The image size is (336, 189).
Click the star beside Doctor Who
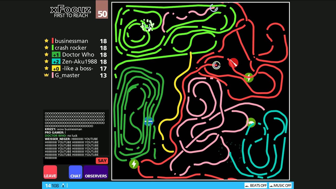[x=46, y=54]
